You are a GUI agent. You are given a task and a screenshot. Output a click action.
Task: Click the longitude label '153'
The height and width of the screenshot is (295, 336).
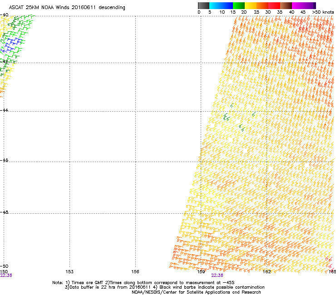click(x=69, y=272)
